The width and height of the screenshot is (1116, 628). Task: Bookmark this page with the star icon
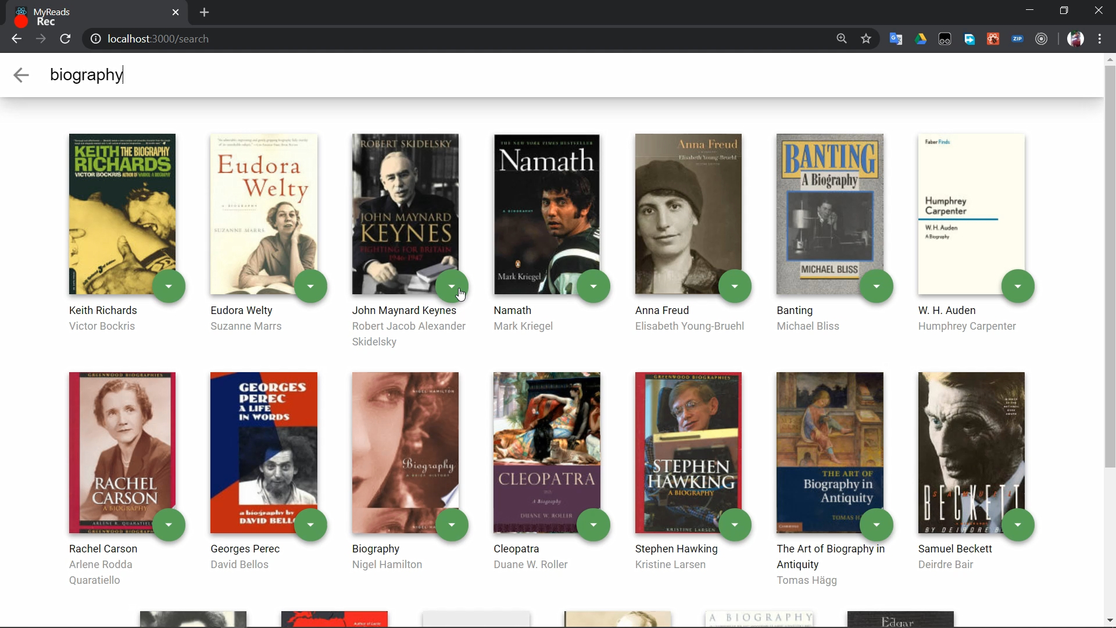[867, 39]
